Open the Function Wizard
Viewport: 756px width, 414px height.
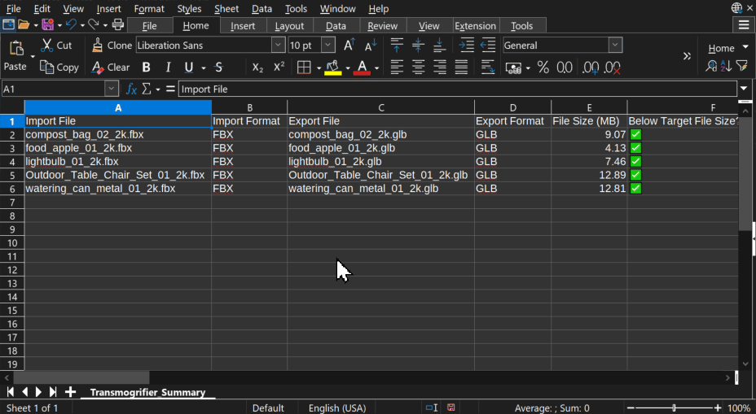point(131,89)
